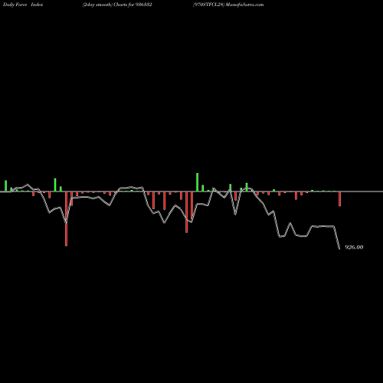Click the 'Daily Force Index' title text
Screen dimensions: 383x383
click(23, 5)
